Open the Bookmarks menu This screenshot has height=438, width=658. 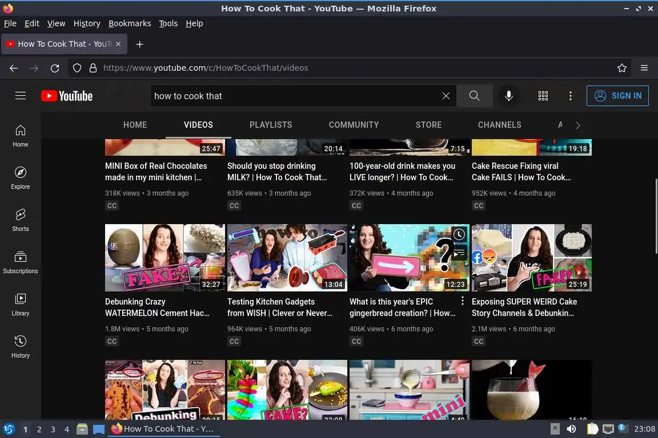pos(130,23)
